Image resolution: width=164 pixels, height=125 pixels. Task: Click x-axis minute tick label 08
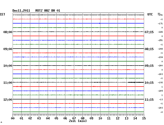click(x=83, y=118)
